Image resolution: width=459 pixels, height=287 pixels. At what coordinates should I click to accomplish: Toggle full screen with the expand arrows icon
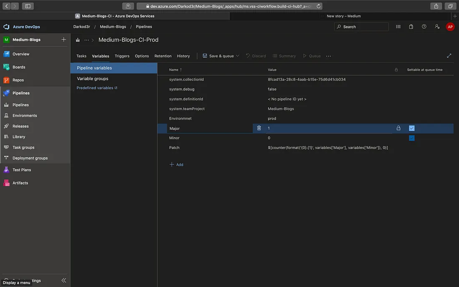tap(449, 56)
